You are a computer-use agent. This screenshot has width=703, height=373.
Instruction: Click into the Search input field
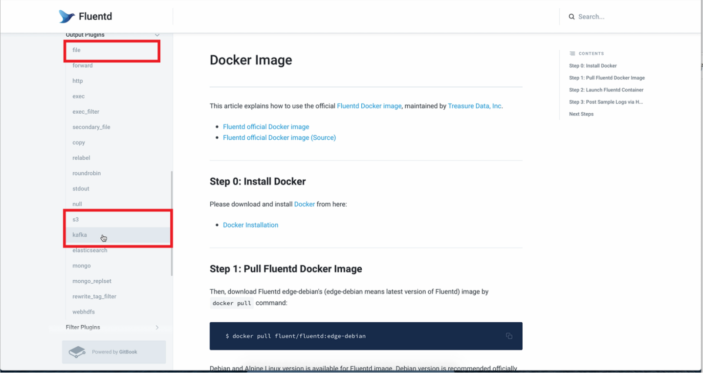pyautogui.click(x=626, y=17)
